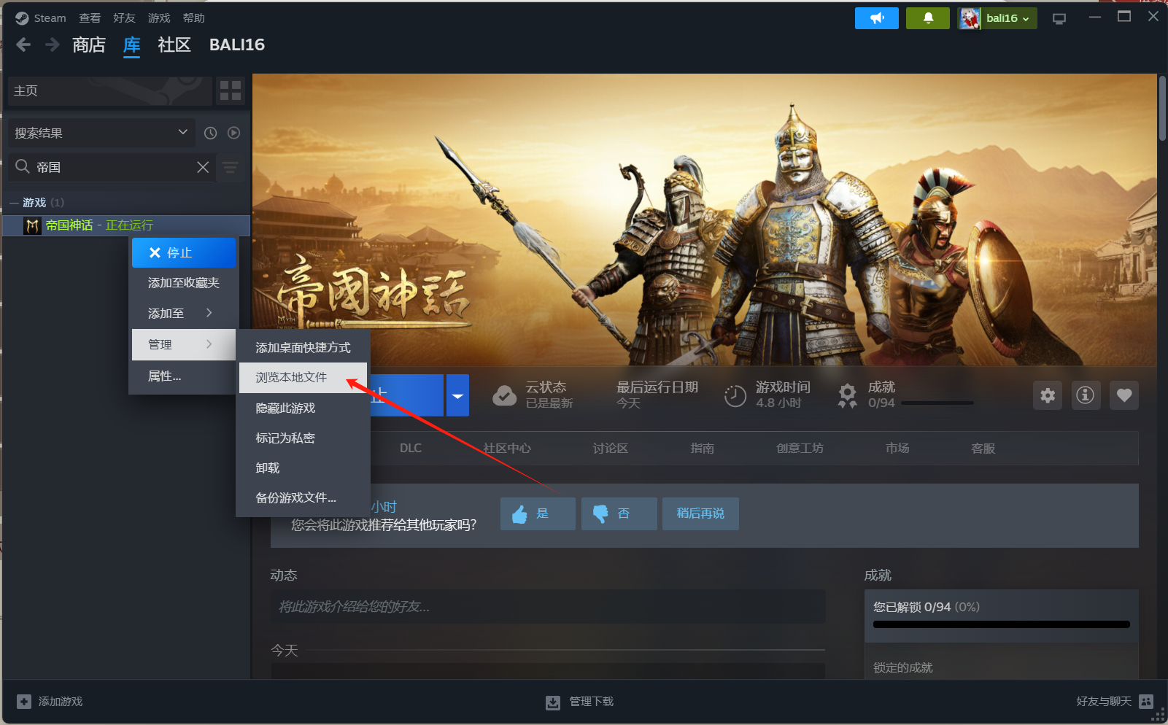
Task: Click 卸载 to uninstall game
Action: 303,468
